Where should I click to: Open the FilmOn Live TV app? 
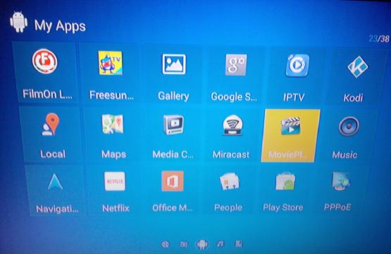coord(46,73)
